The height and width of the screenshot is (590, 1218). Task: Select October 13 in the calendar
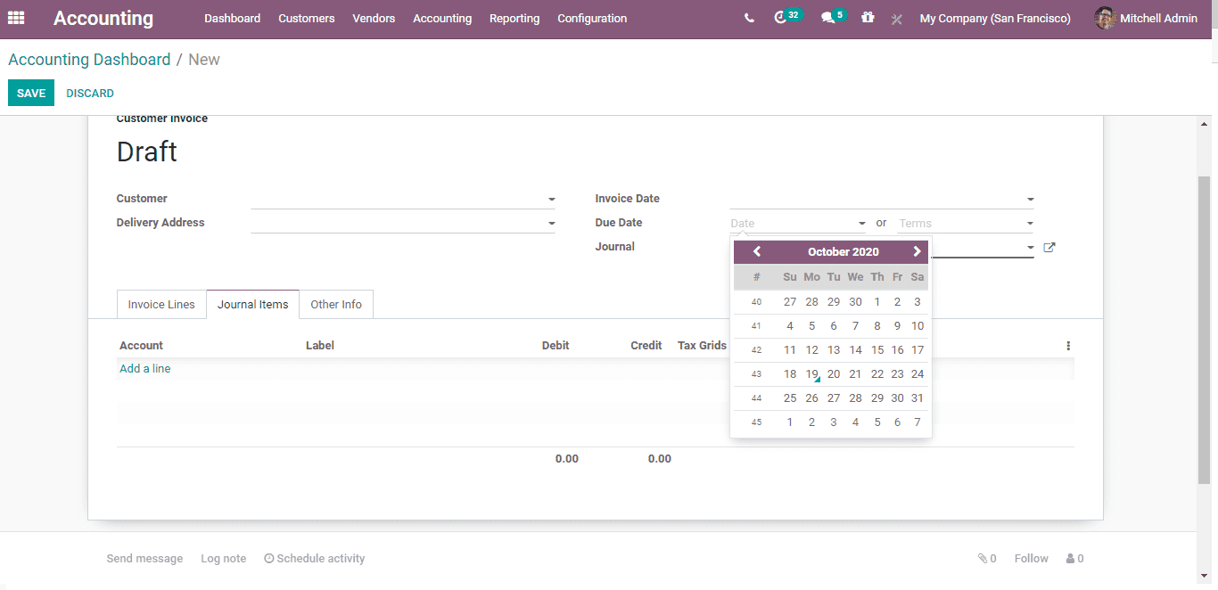click(x=834, y=350)
